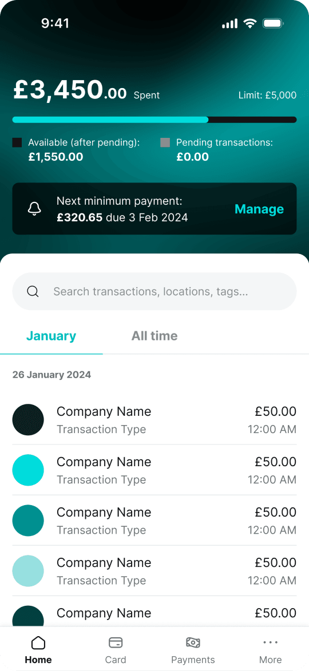
Task: Click the gray Pending transactions legend square
Action: click(x=165, y=142)
